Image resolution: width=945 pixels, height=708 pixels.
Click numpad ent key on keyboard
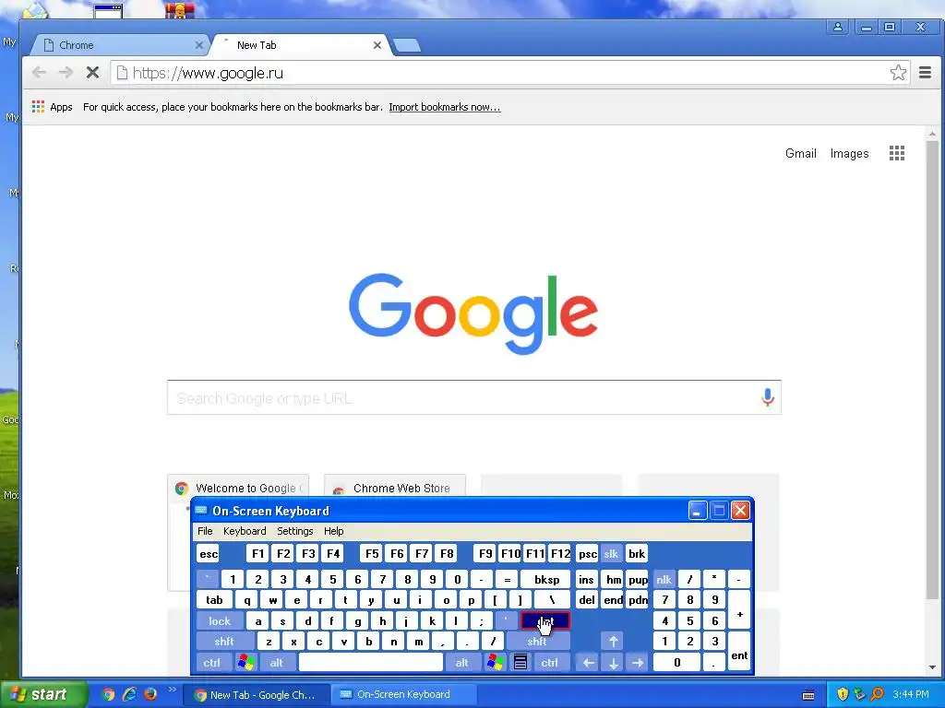(x=739, y=652)
